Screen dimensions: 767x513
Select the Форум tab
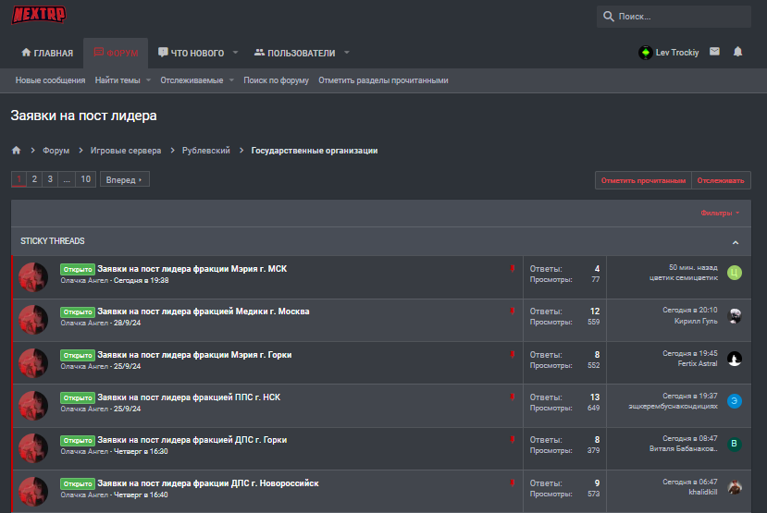point(116,53)
